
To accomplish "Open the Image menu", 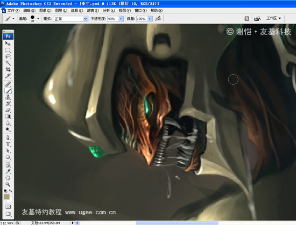I will coord(45,11).
